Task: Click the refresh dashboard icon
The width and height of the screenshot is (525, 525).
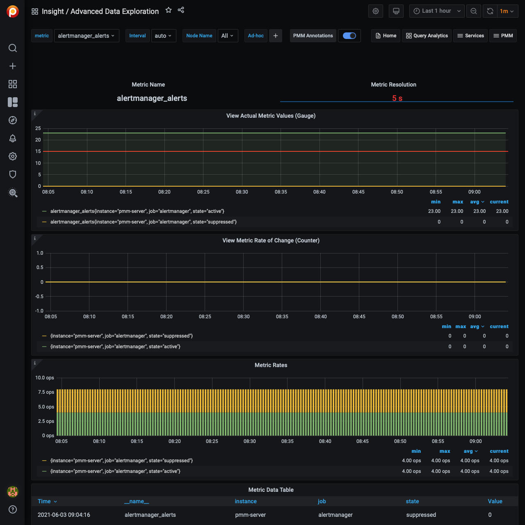Action: (x=490, y=11)
